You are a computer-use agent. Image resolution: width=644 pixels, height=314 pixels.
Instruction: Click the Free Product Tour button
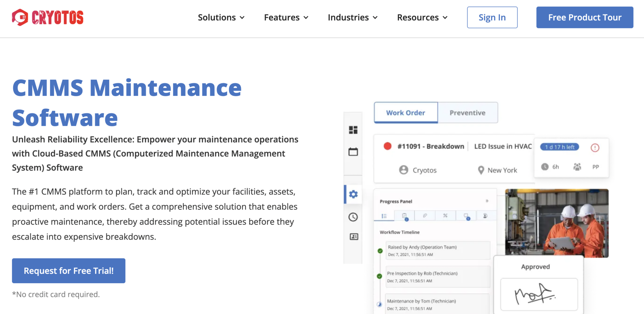point(585,18)
